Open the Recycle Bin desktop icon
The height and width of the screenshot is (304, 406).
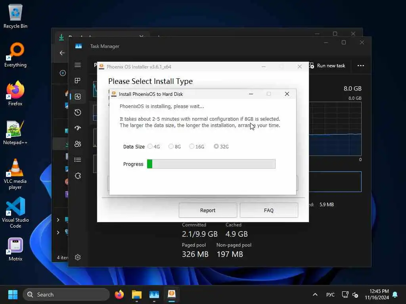[15, 16]
